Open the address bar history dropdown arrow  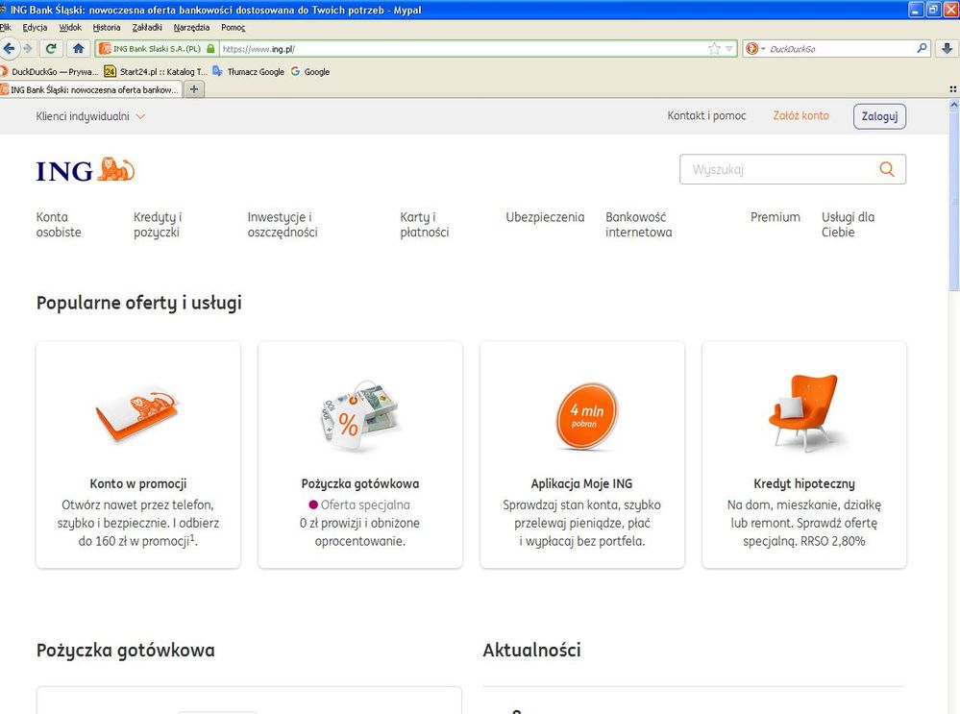(728, 48)
